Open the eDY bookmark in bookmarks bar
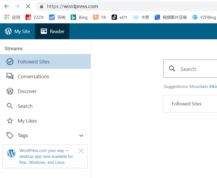Screen dimensions: 217x178 tap(119, 17)
